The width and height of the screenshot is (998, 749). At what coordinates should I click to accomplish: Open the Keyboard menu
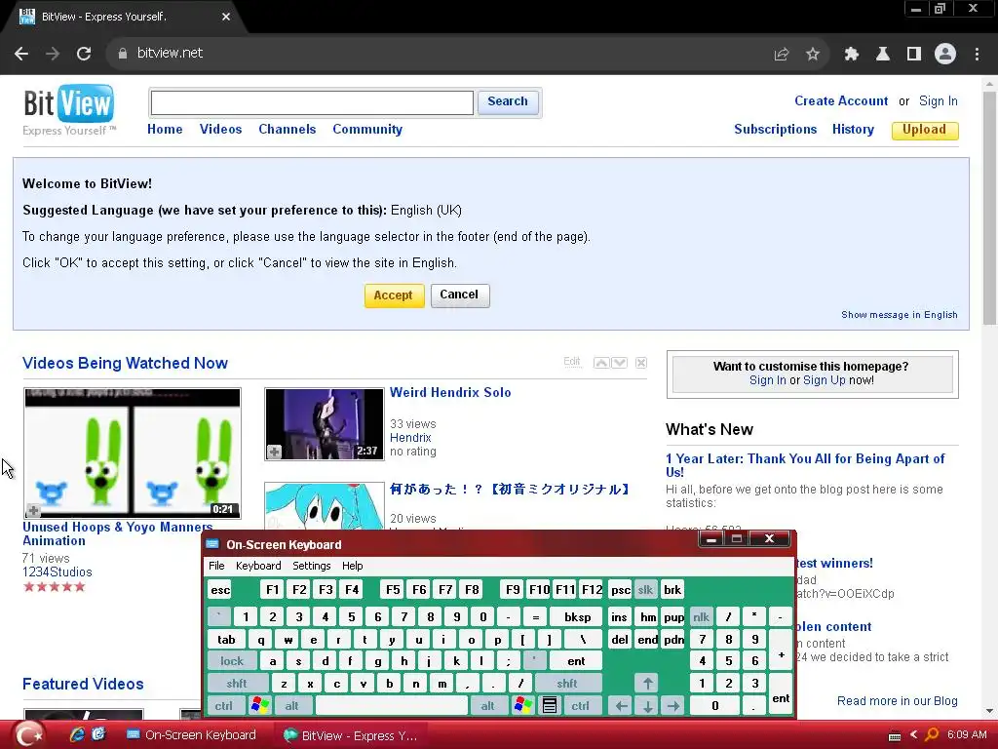coord(257,566)
